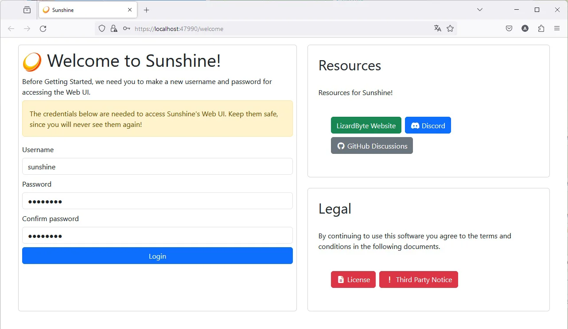The image size is (568, 329).
Task: Expand the list all tabs chevron
Action: 479,10
